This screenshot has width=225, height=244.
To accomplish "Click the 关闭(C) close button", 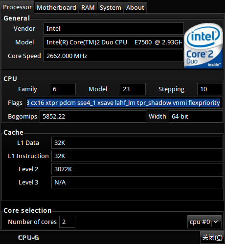I will (212, 238).
